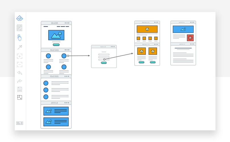Image resolution: width=230 pixels, height=142 pixels.
Task: Click the blue diamond app logo
Action: [x=20, y=18]
